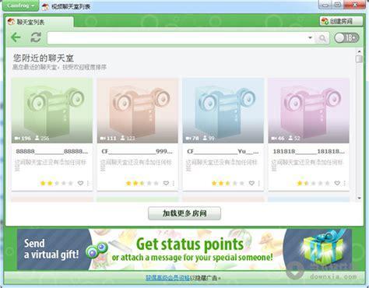Screen dimensions: 369x288
Task: Click the room list scrollbar thumb
Action: tap(359, 59)
